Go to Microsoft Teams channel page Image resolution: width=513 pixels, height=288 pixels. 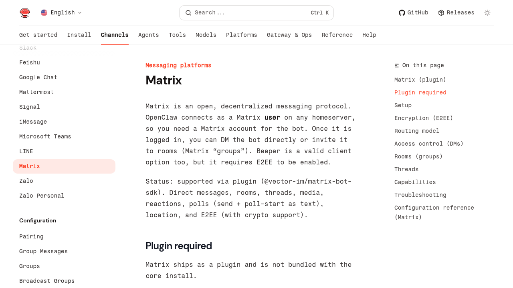point(45,137)
